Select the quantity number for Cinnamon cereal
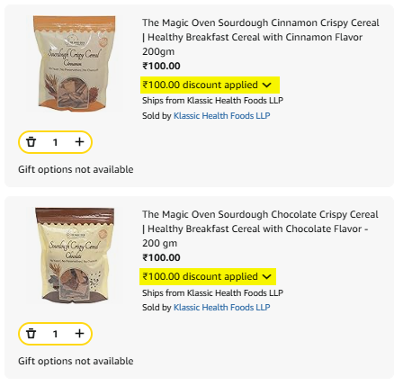The height and width of the screenshot is (386, 394). point(55,142)
